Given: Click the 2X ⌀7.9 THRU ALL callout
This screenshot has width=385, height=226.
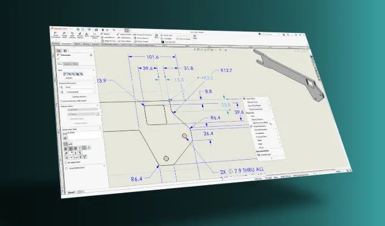Looking at the screenshot, I should [242, 170].
